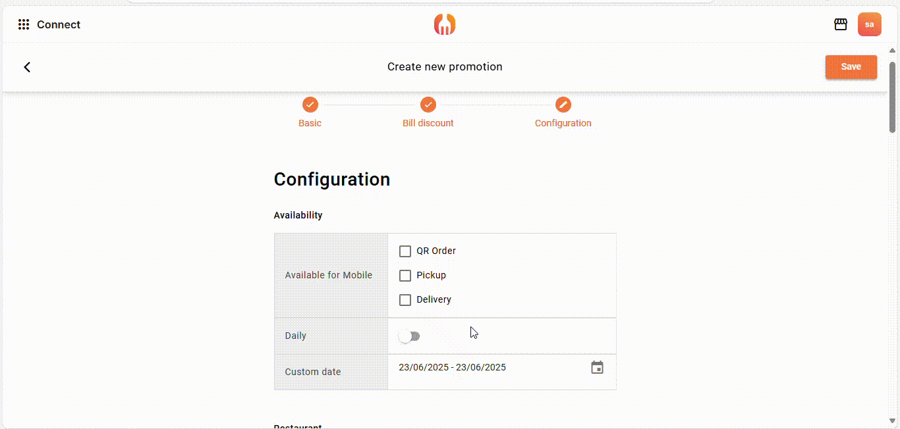The width and height of the screenshot is (900, 429).
Task: Open the 'sa' user avatar menu
Action: 869,25
